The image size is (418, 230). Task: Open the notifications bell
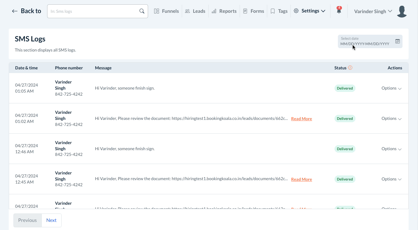339,11
